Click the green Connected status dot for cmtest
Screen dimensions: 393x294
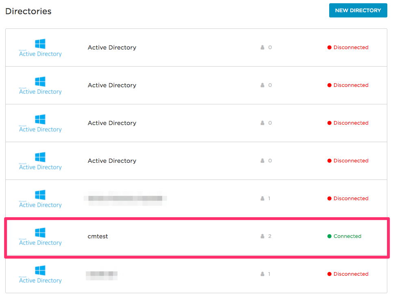coord(329,236)
